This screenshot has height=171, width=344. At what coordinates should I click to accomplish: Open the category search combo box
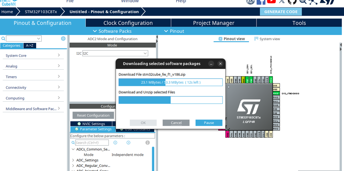(24, 39)
